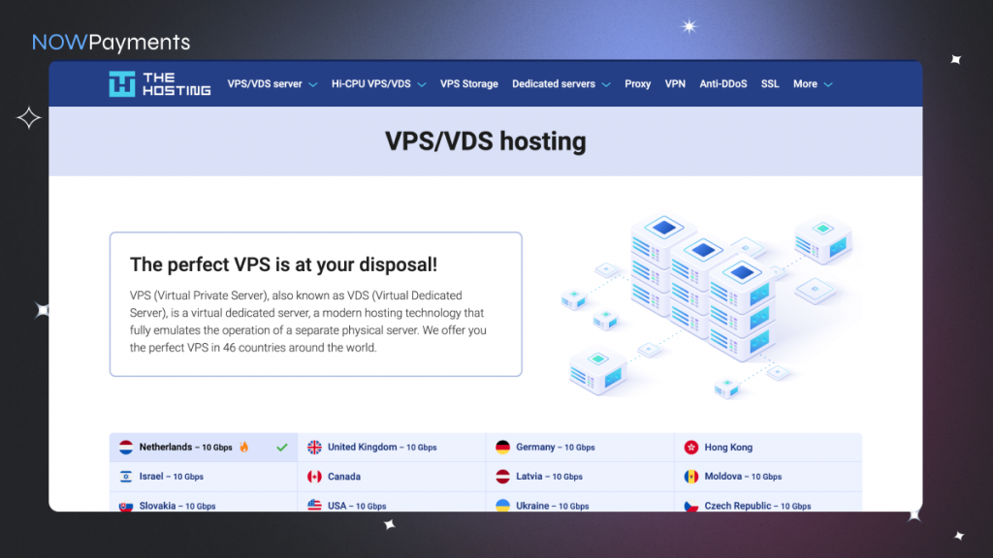Open the VPN page
993x558 pixels.
(x=675, y=83)
